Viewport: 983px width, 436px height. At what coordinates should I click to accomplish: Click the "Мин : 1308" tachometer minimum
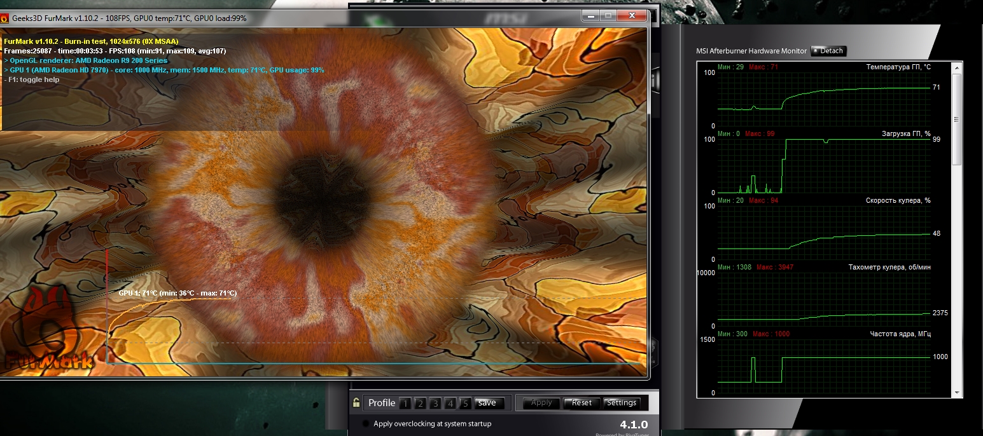pyautogui.click(x=734, y=267)
